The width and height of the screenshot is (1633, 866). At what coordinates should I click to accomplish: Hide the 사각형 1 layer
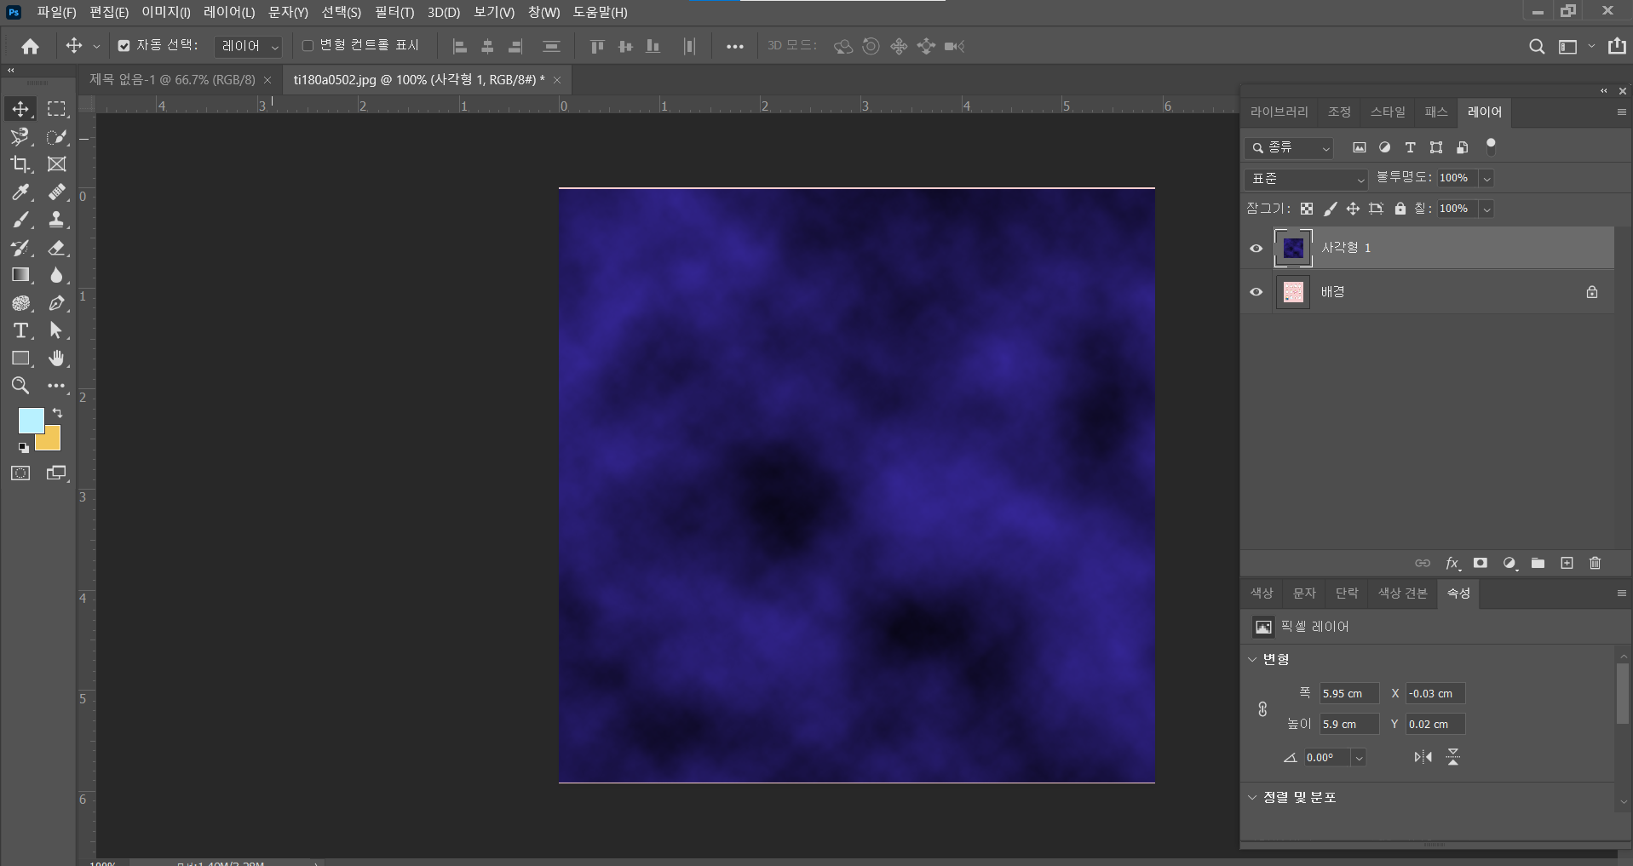pos(1256,249)
